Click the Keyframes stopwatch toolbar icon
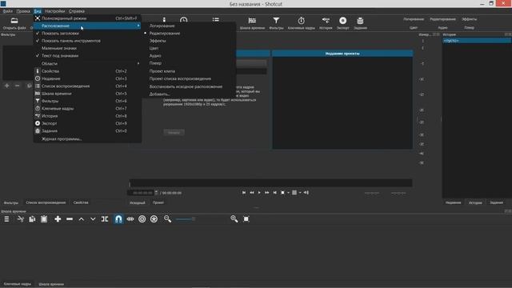Image resolution: width=512 pixels, height=288 pixels. coord(301,23)
